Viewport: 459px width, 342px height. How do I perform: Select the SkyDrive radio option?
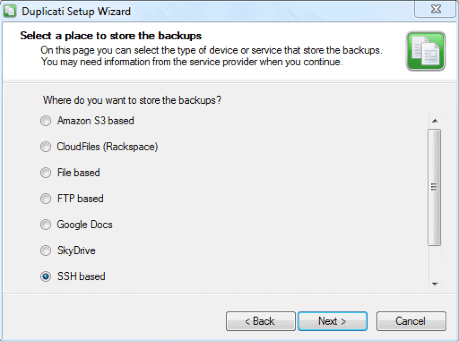click(x=46, y=250)
